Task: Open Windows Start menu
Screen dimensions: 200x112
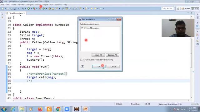Action: tap(4, 109)
